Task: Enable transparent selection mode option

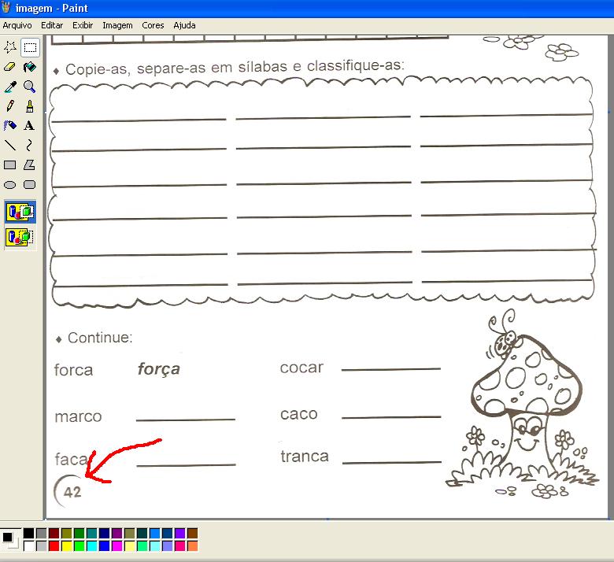Action: point(20,237)
